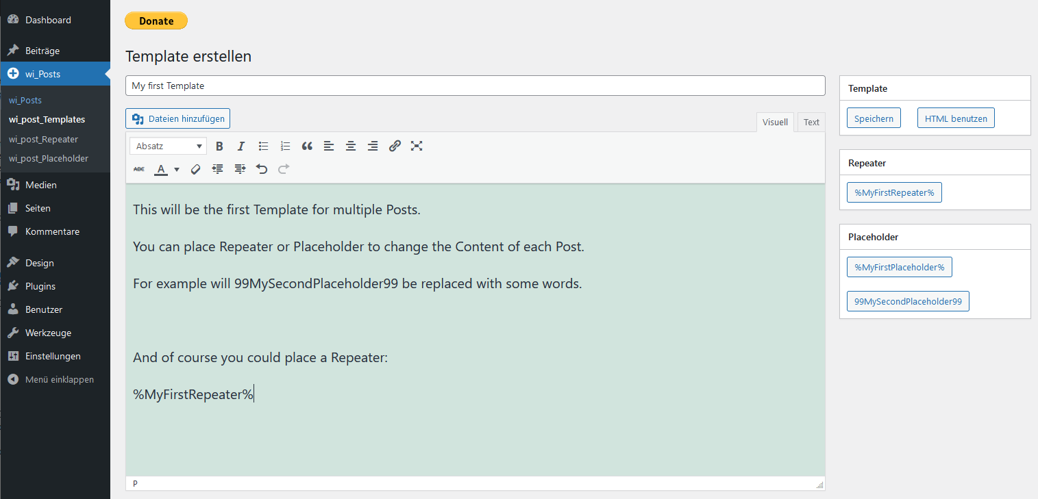Insert a blockquote

pos(307,146)
